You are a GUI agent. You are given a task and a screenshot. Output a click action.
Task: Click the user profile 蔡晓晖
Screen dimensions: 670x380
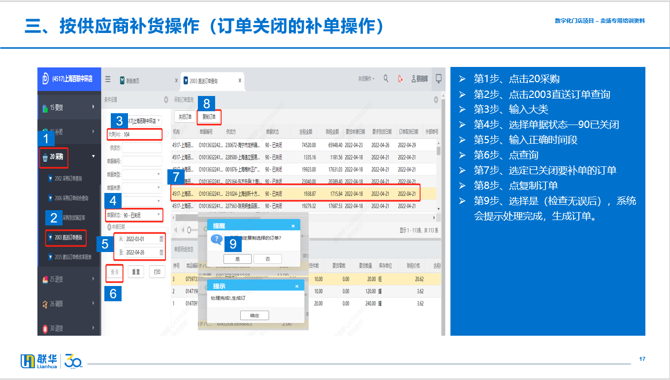419,79
